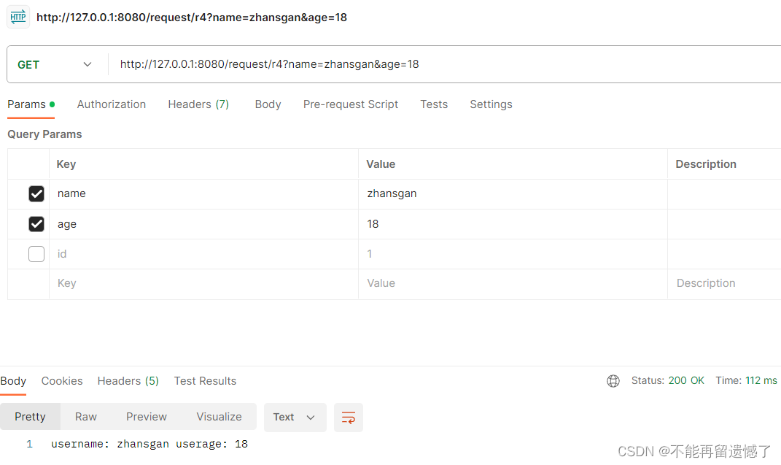The height and width of the screenshot is (465, 781).
Task: Uncheck the name parameter checkbox
Action: tap(36, 194)
